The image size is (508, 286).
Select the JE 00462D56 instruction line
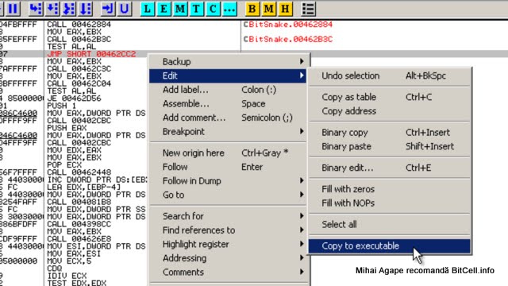[74, 99]
